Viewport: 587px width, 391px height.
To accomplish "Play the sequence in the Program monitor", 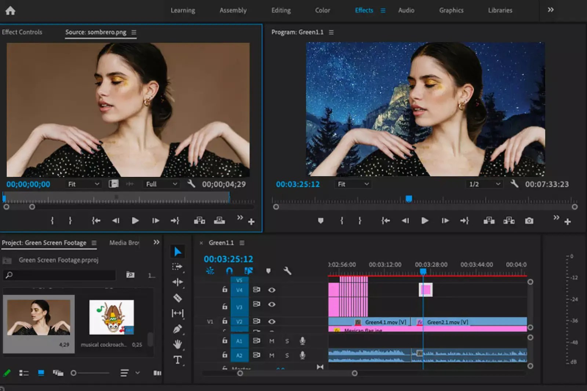I will pyautogui.click(x=424, y=221).
